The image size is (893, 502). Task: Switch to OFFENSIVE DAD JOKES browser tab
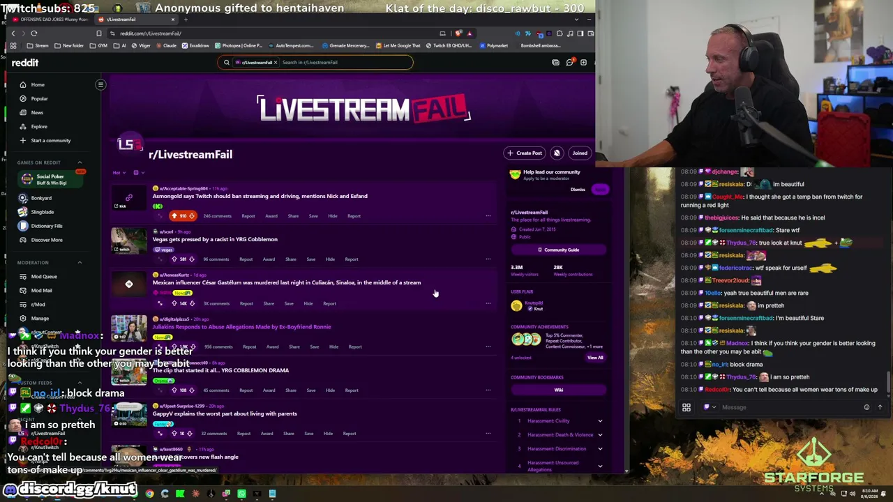pos(52,20)
